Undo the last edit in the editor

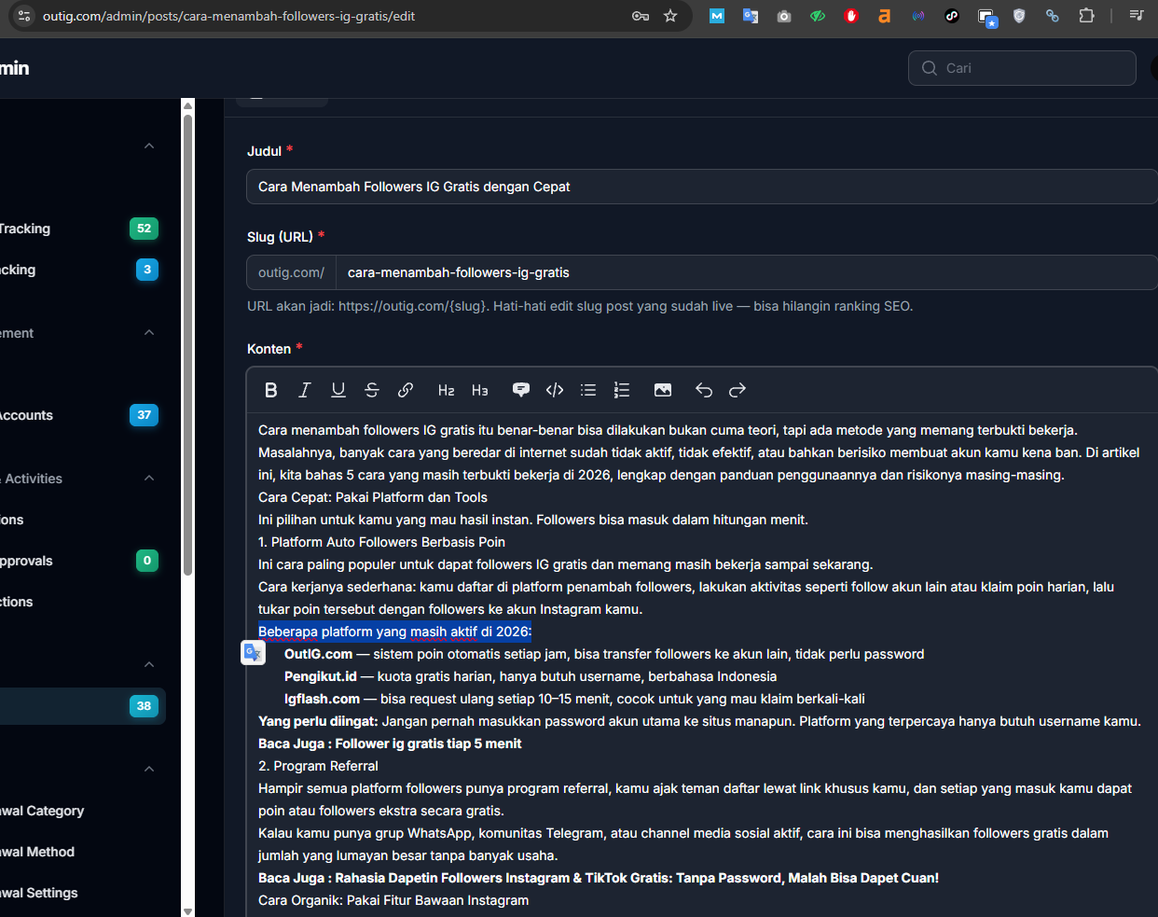pos(704,390)
